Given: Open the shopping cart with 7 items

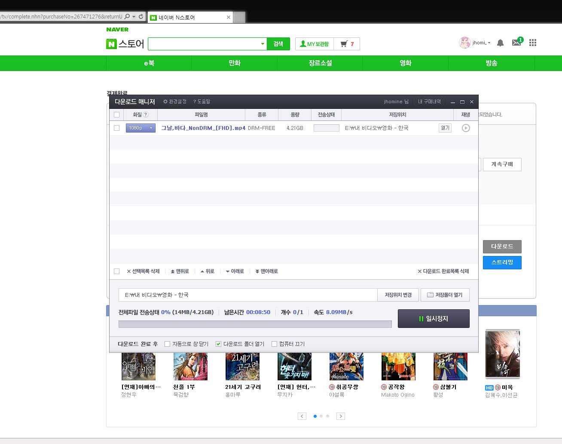Looking at the screenshot, I should pyautogui.click(x=347, y=44).
